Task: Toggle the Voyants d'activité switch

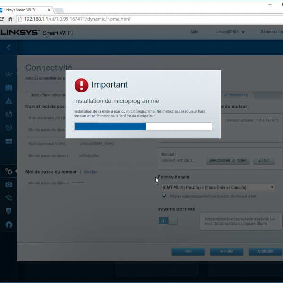Action: click(x=168, y=220)
